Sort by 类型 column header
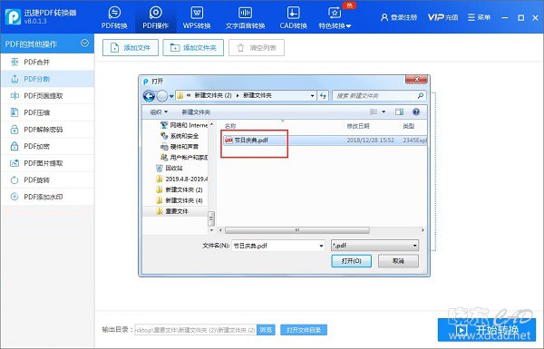 pos(409,126)
